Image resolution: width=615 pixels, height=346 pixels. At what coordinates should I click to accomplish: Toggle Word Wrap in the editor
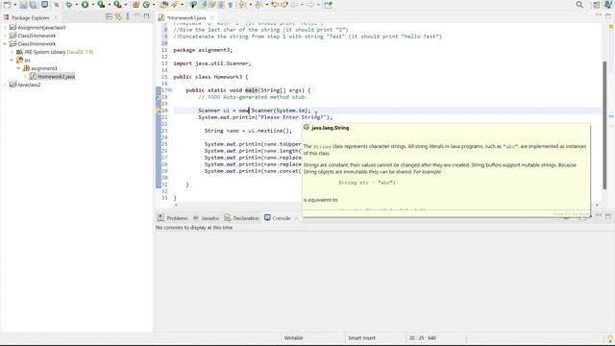(x=212, y=5)
